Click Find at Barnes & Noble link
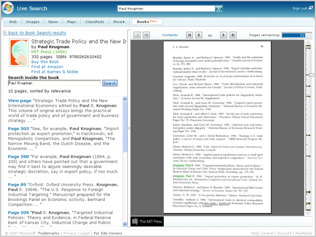 pos(54,72)
